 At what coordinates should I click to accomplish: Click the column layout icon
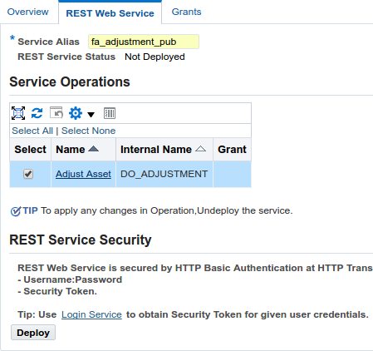click(110, 113)
